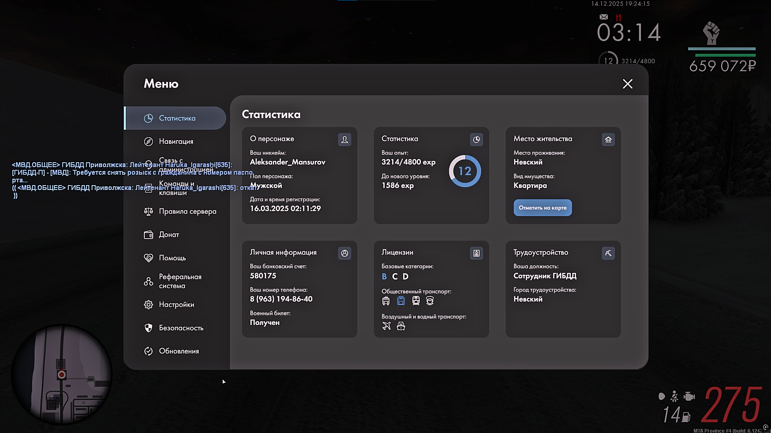The height and width of the screenshot is (433, 771).
Task: Click the pickaxe icon in Трудоустройство card
Action: coord(608,253)
